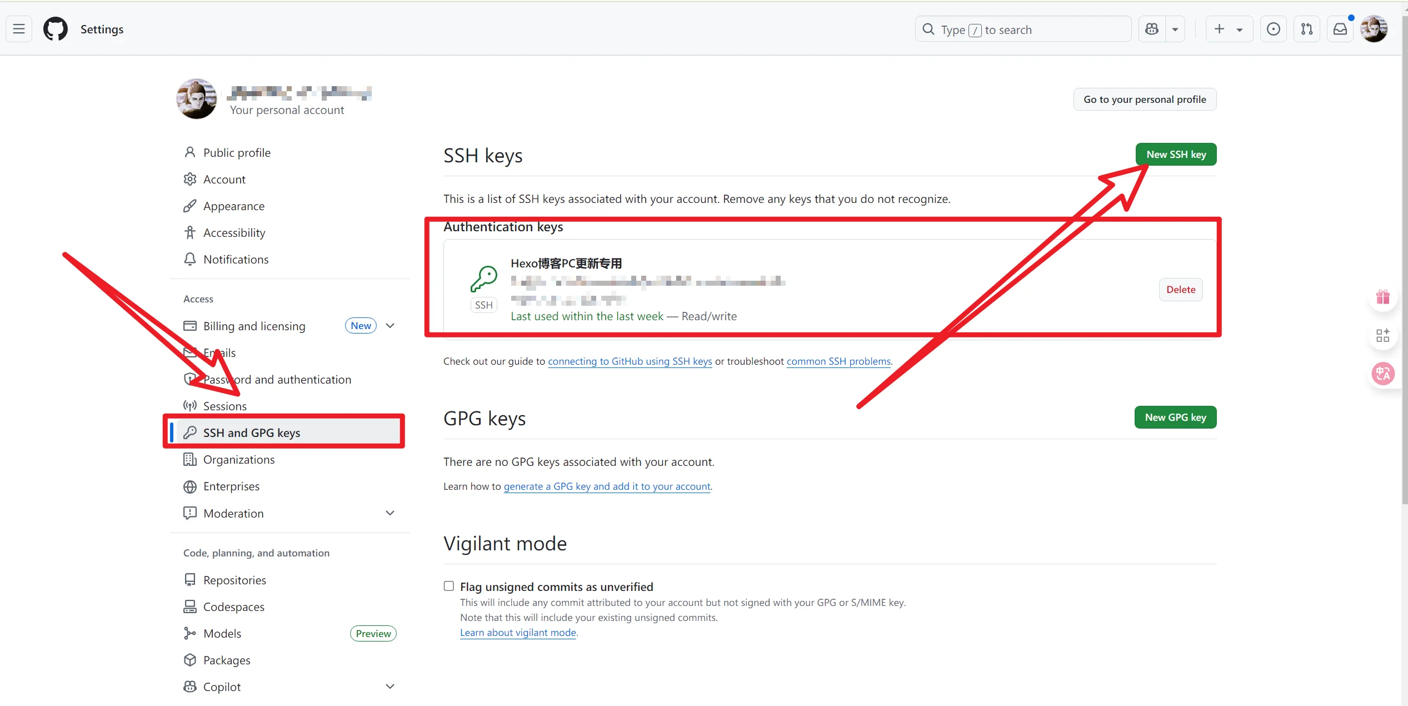Toggle Flag unsigned commits as unverified checkbox
The height and width of the screenshot is (706, 1408).
(449, 586)
